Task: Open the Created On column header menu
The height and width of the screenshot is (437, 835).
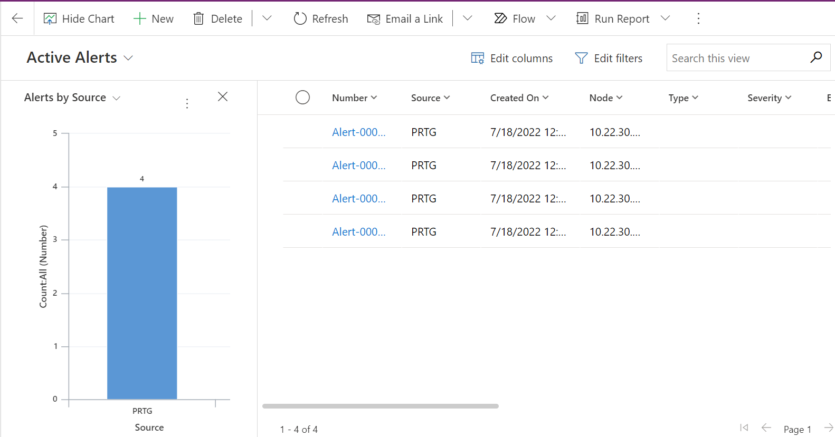Action: (519, 98)
